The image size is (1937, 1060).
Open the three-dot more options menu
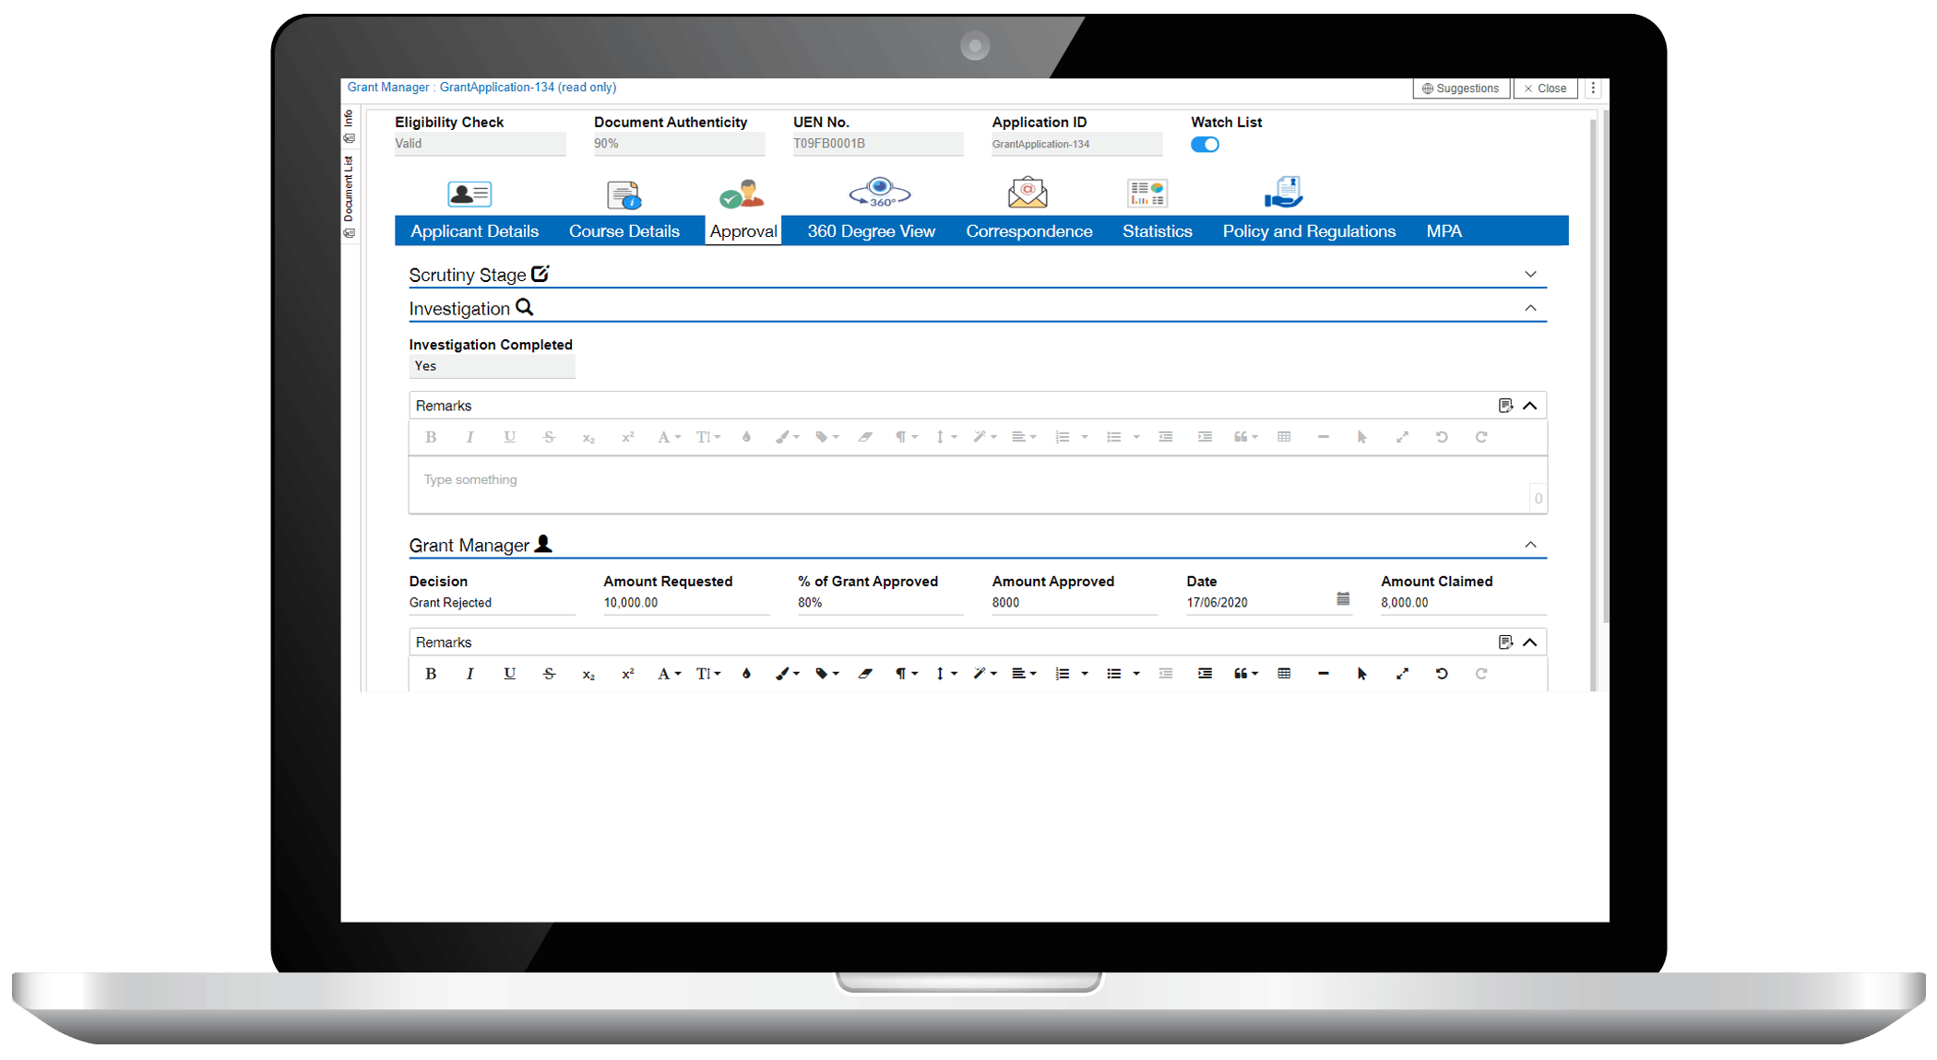pyautogui.click(x=1593, y=88)
